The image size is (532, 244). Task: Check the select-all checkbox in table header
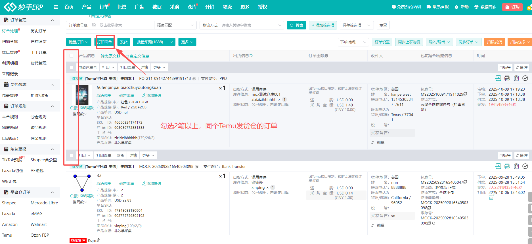tap(72, 56)
